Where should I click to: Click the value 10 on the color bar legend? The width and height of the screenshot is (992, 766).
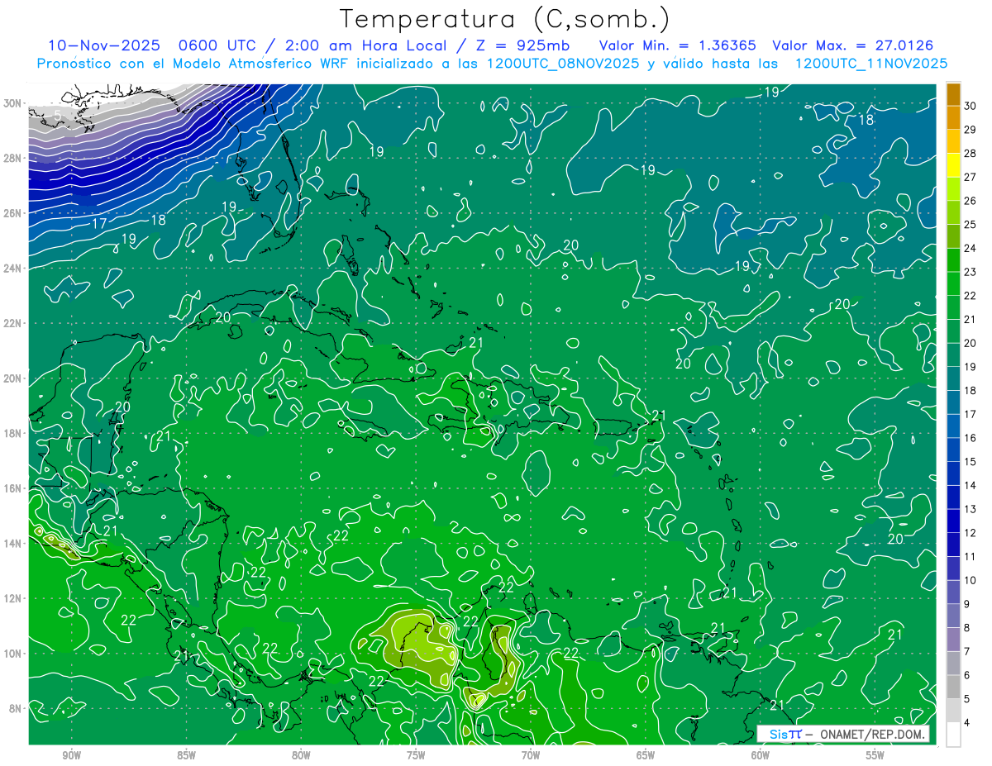click(971, 580)
